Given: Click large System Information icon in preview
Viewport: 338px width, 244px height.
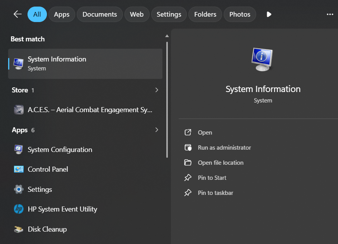Looking at the screenshot, I should point(262,60).
